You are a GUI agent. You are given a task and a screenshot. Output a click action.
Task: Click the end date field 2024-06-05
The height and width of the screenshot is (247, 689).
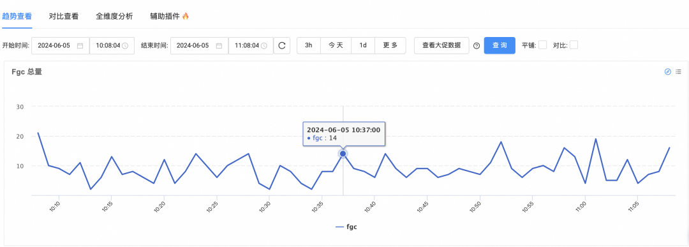(199, 45)
